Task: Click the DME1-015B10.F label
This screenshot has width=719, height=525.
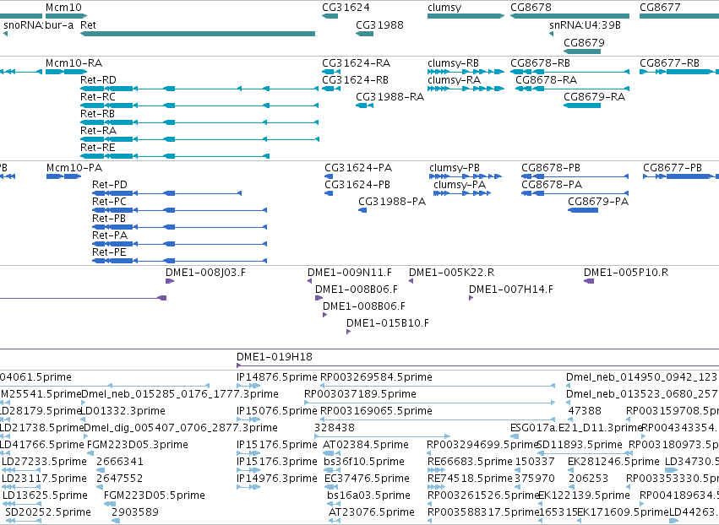Action: [x=388, y=323]
